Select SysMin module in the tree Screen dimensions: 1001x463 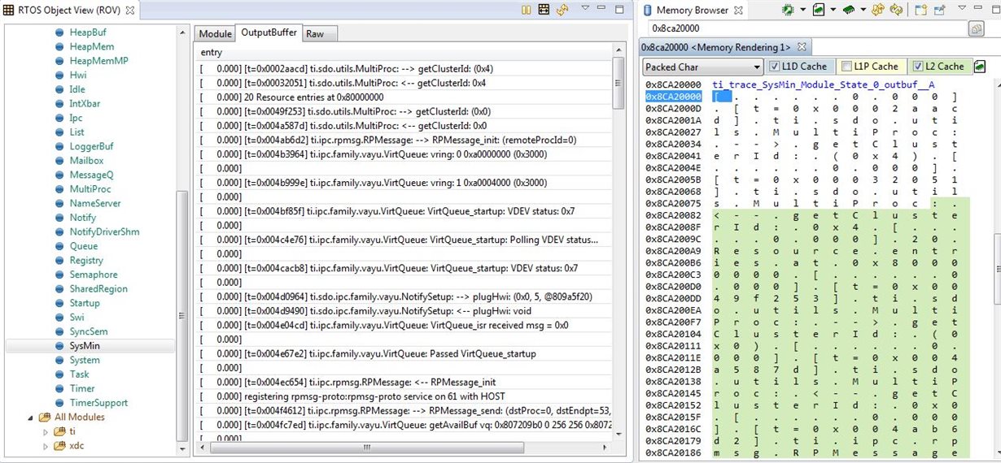[x=85, y=345]
